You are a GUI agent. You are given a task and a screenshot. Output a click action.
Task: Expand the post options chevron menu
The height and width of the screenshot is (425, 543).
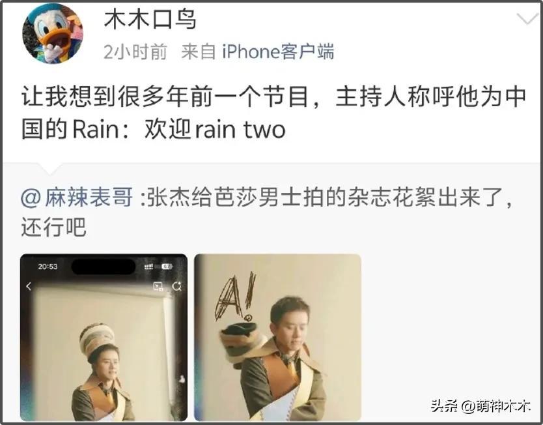coord(527,19)
